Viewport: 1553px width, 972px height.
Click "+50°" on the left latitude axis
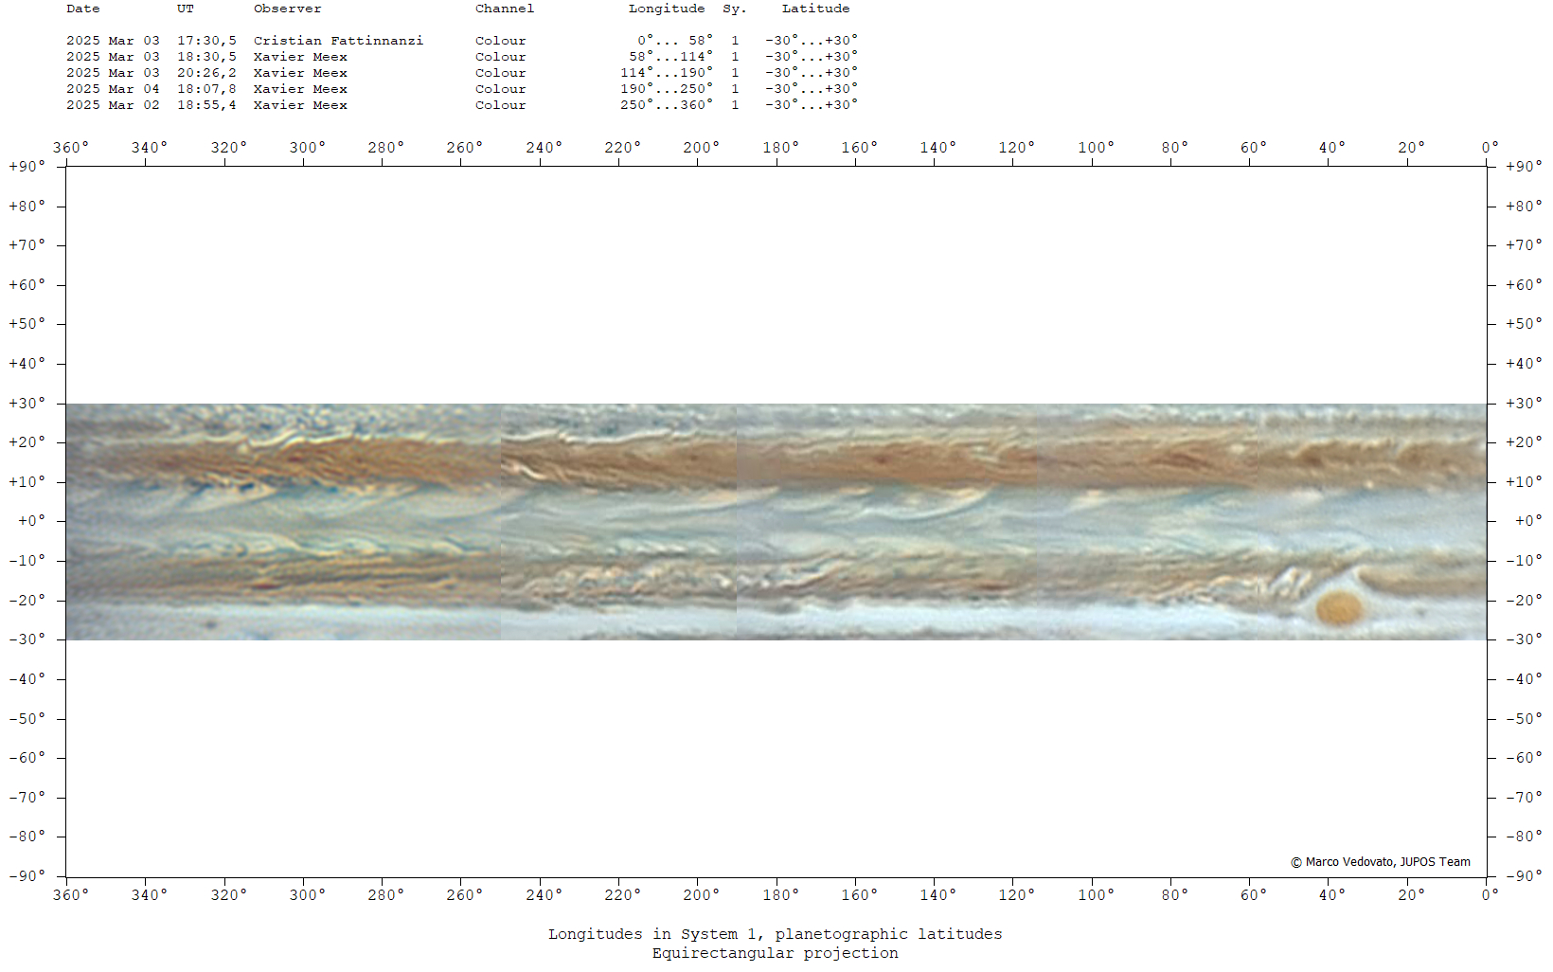pyautogui.click(x=27, y=324)
